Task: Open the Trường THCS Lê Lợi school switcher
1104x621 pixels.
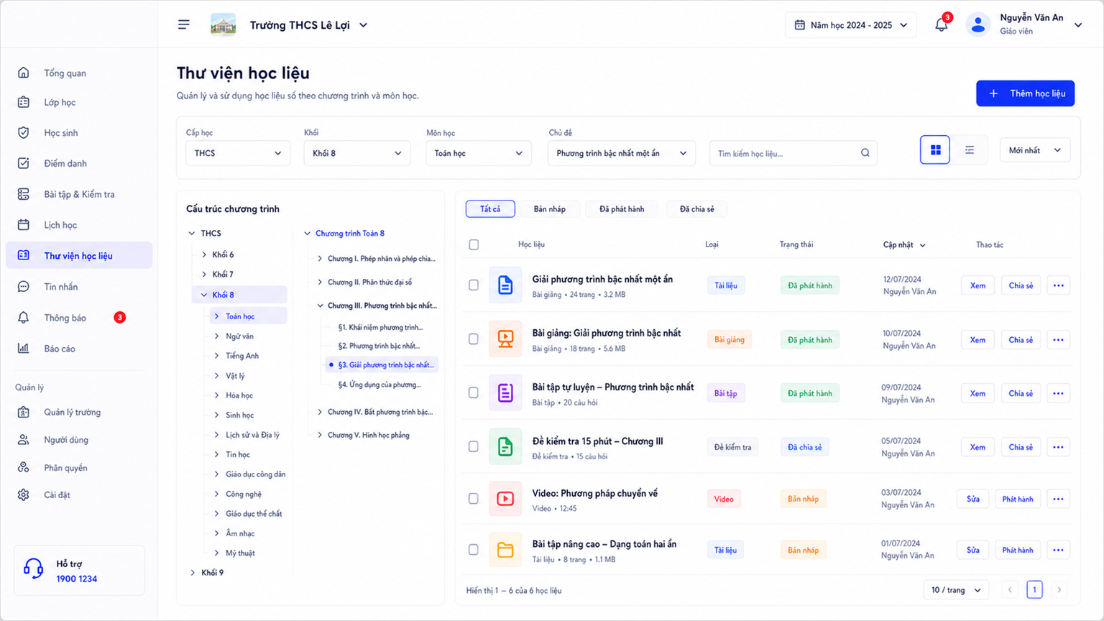Action: point(308,25)
